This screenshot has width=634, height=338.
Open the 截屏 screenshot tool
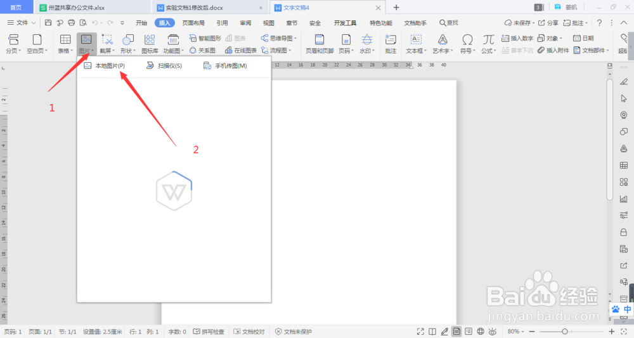107,44
